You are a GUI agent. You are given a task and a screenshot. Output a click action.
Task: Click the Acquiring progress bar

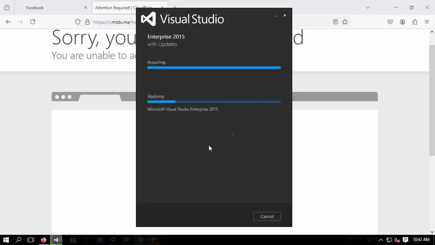214,68
